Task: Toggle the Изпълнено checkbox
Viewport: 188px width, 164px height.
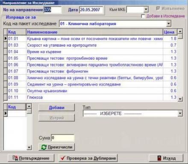Action: click(x=158, y=9)
